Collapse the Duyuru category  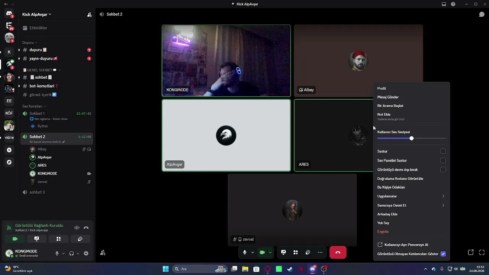pos(30,42)
